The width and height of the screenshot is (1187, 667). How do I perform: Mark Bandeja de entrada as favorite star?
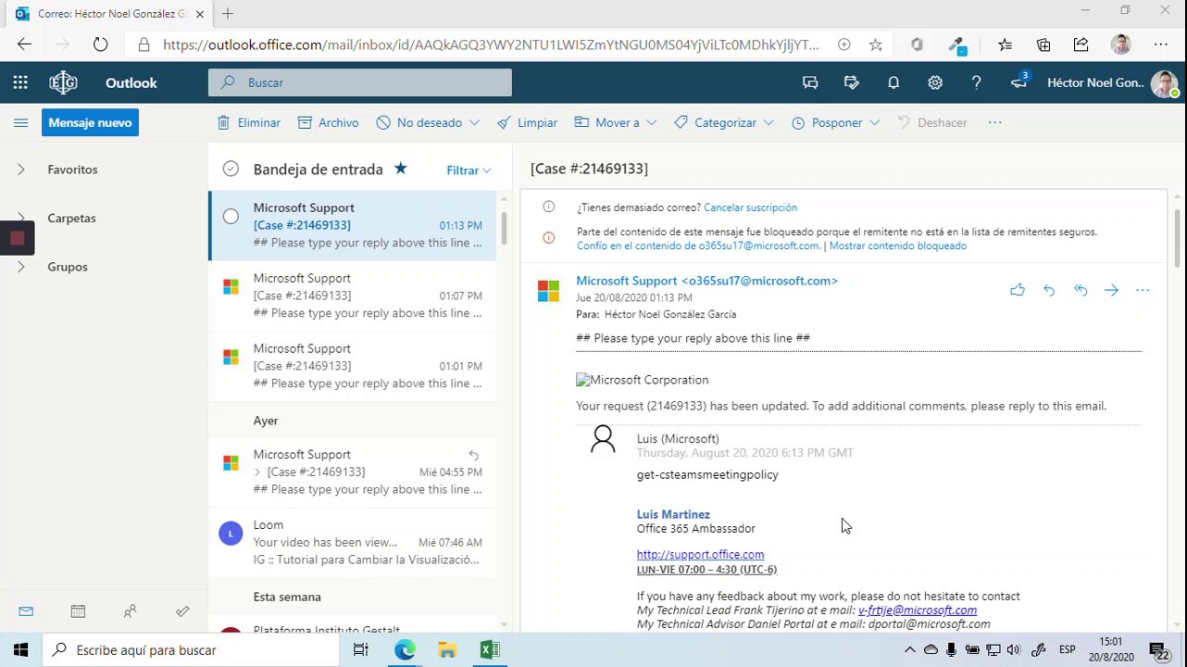click(400, 168)
